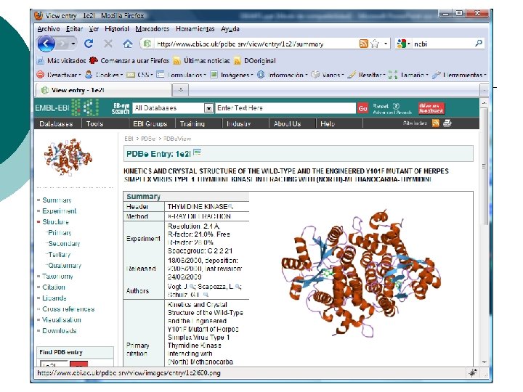523x392 pixels.
Task: Click search icon next to THYMIDINE KINASE
Action: coord(230,207)
